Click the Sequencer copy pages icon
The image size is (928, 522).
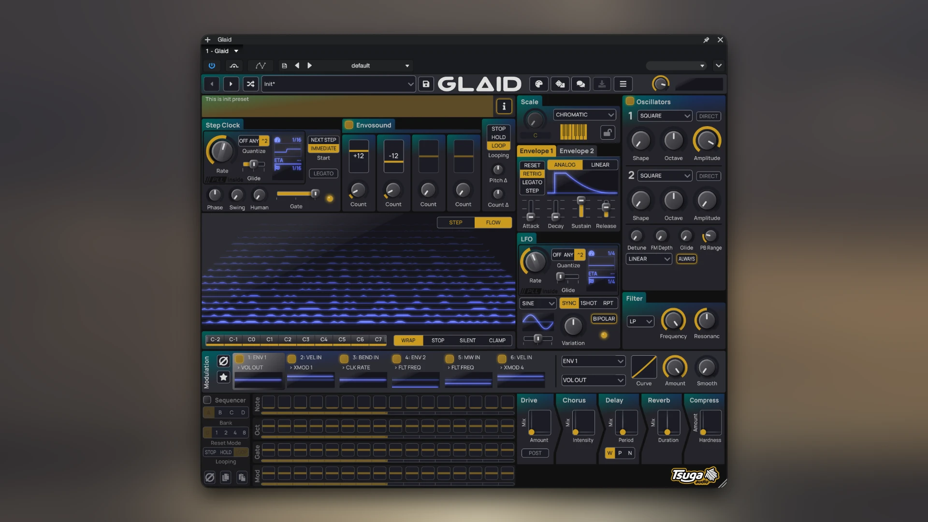click(x=226, y=478)
